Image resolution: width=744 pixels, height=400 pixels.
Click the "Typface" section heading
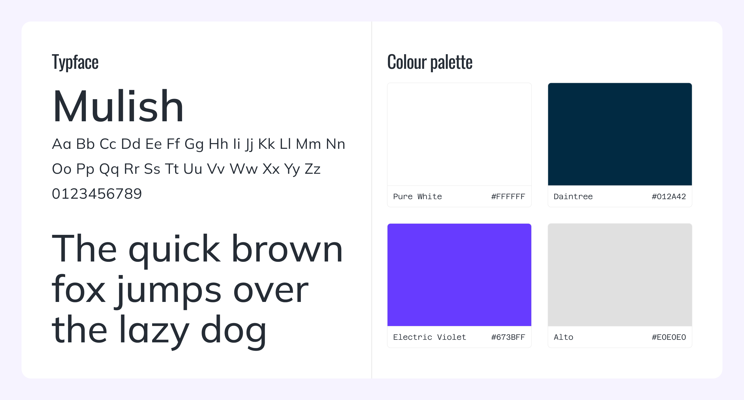coord(75,62)
